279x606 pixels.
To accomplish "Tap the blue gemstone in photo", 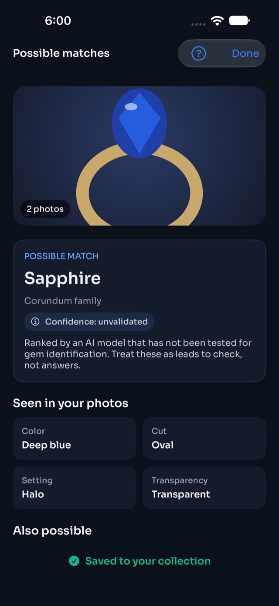I will click(x=139, y=123).
